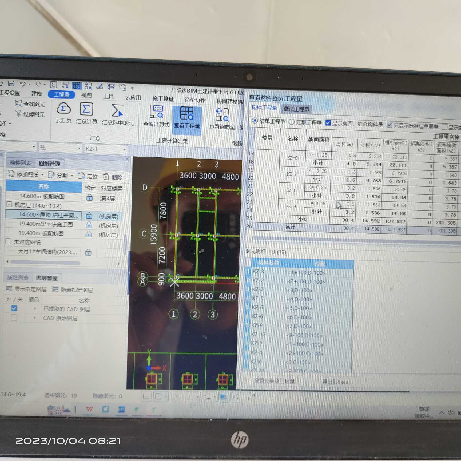This screenshot has width=461, height=461.
Task: Open the quick access toolbar customize arrow
Action: click(132, 88)
